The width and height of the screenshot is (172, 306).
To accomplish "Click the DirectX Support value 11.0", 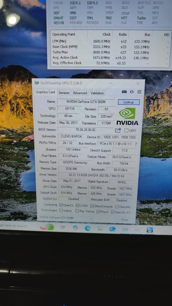I will (x=125, y=150).
